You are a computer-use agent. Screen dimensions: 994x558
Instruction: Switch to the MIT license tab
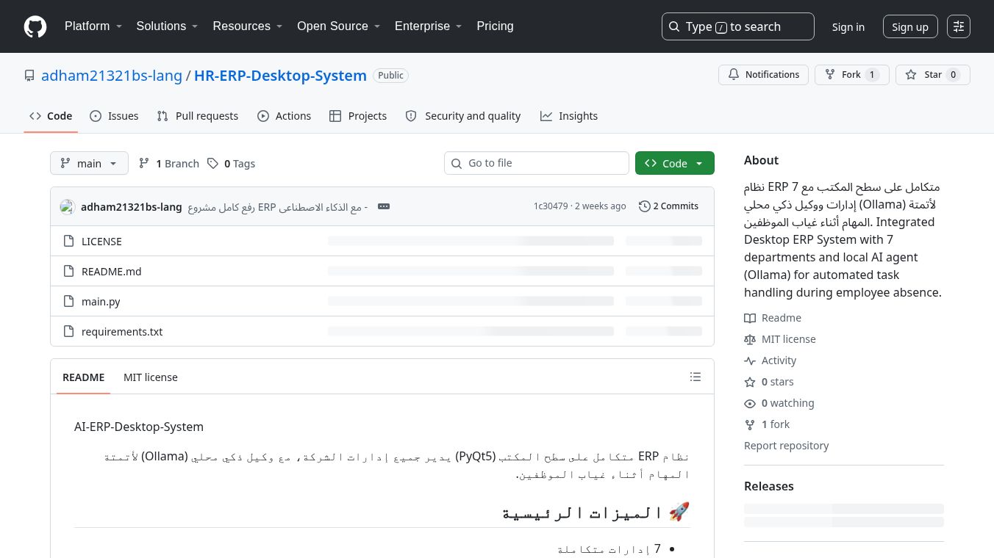pyautogui.click(x=151, y=377)
